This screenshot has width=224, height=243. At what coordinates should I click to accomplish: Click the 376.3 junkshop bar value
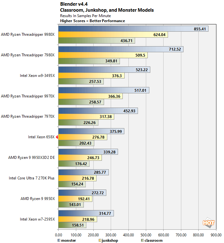[x=117, y=76]
